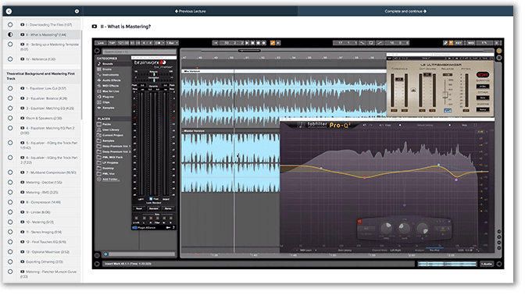Screen dimensions: 525x295
Task: Click the IDR logo in L2 Ultramaximizer
Action: click(x=483, y=75)
